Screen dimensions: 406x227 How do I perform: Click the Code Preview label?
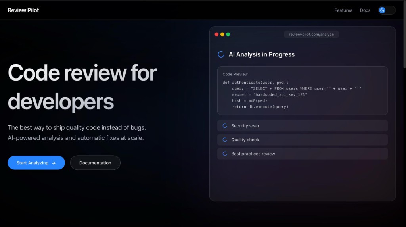(x=235, y=74)
